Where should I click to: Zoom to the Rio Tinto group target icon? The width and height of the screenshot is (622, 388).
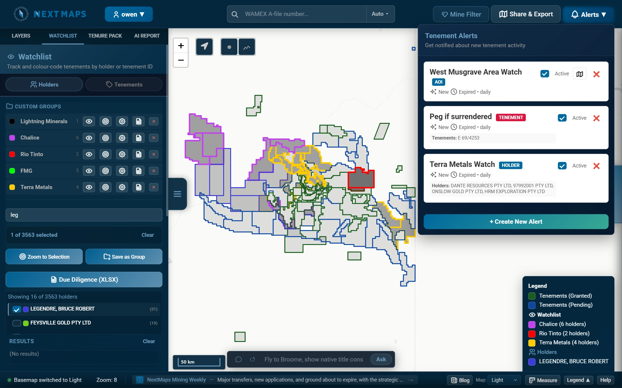(106, 154)
